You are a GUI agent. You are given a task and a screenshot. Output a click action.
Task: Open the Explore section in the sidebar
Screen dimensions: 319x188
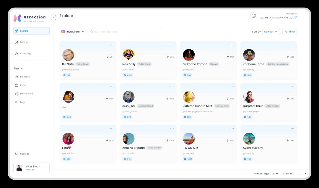click(x=31, y=31)
